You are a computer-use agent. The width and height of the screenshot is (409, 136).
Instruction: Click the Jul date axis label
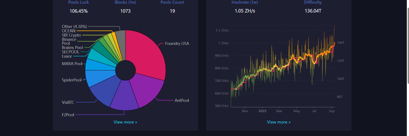tap(314, 111)
